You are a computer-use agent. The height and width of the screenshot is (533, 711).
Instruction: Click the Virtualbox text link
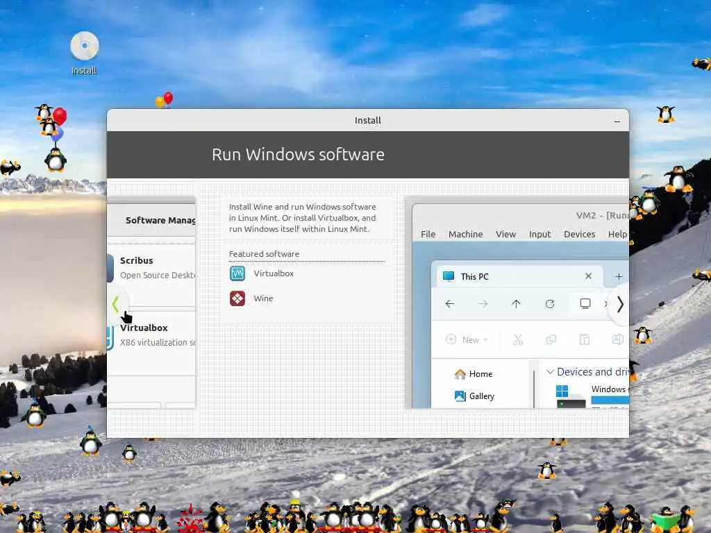pyautogui.click(x=274, y=273)
